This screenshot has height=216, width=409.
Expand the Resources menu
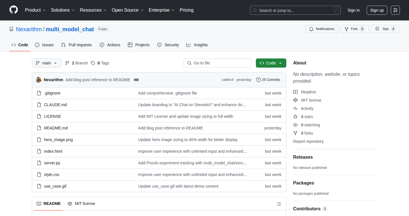click(93, 10)
